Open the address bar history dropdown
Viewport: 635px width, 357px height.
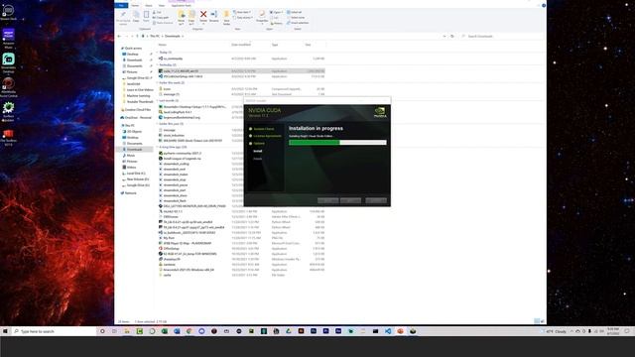coord(444,36)
